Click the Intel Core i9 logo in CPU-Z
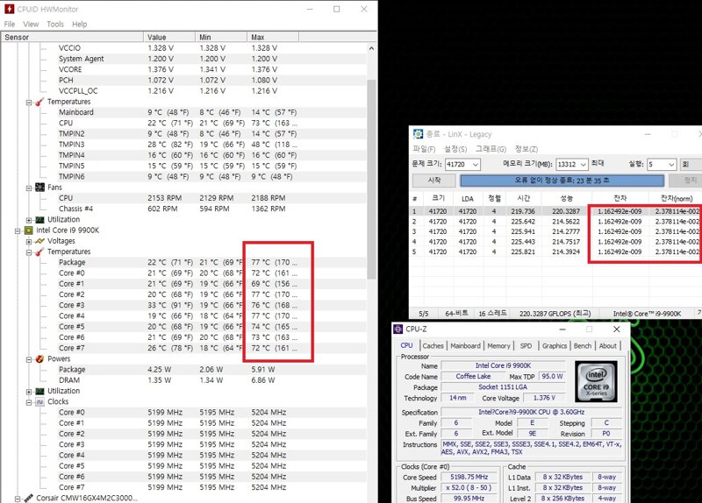 (x=596, y=381)
